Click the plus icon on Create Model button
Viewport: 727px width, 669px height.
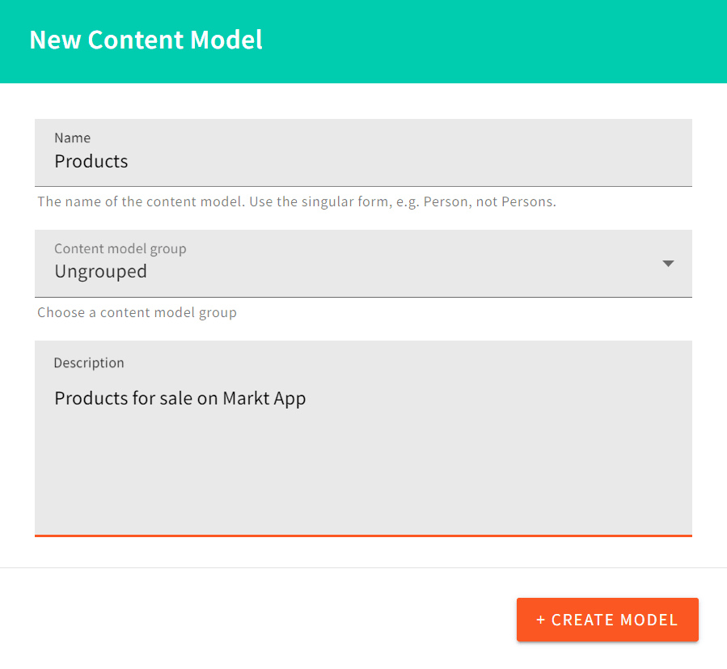pos(540,620)
